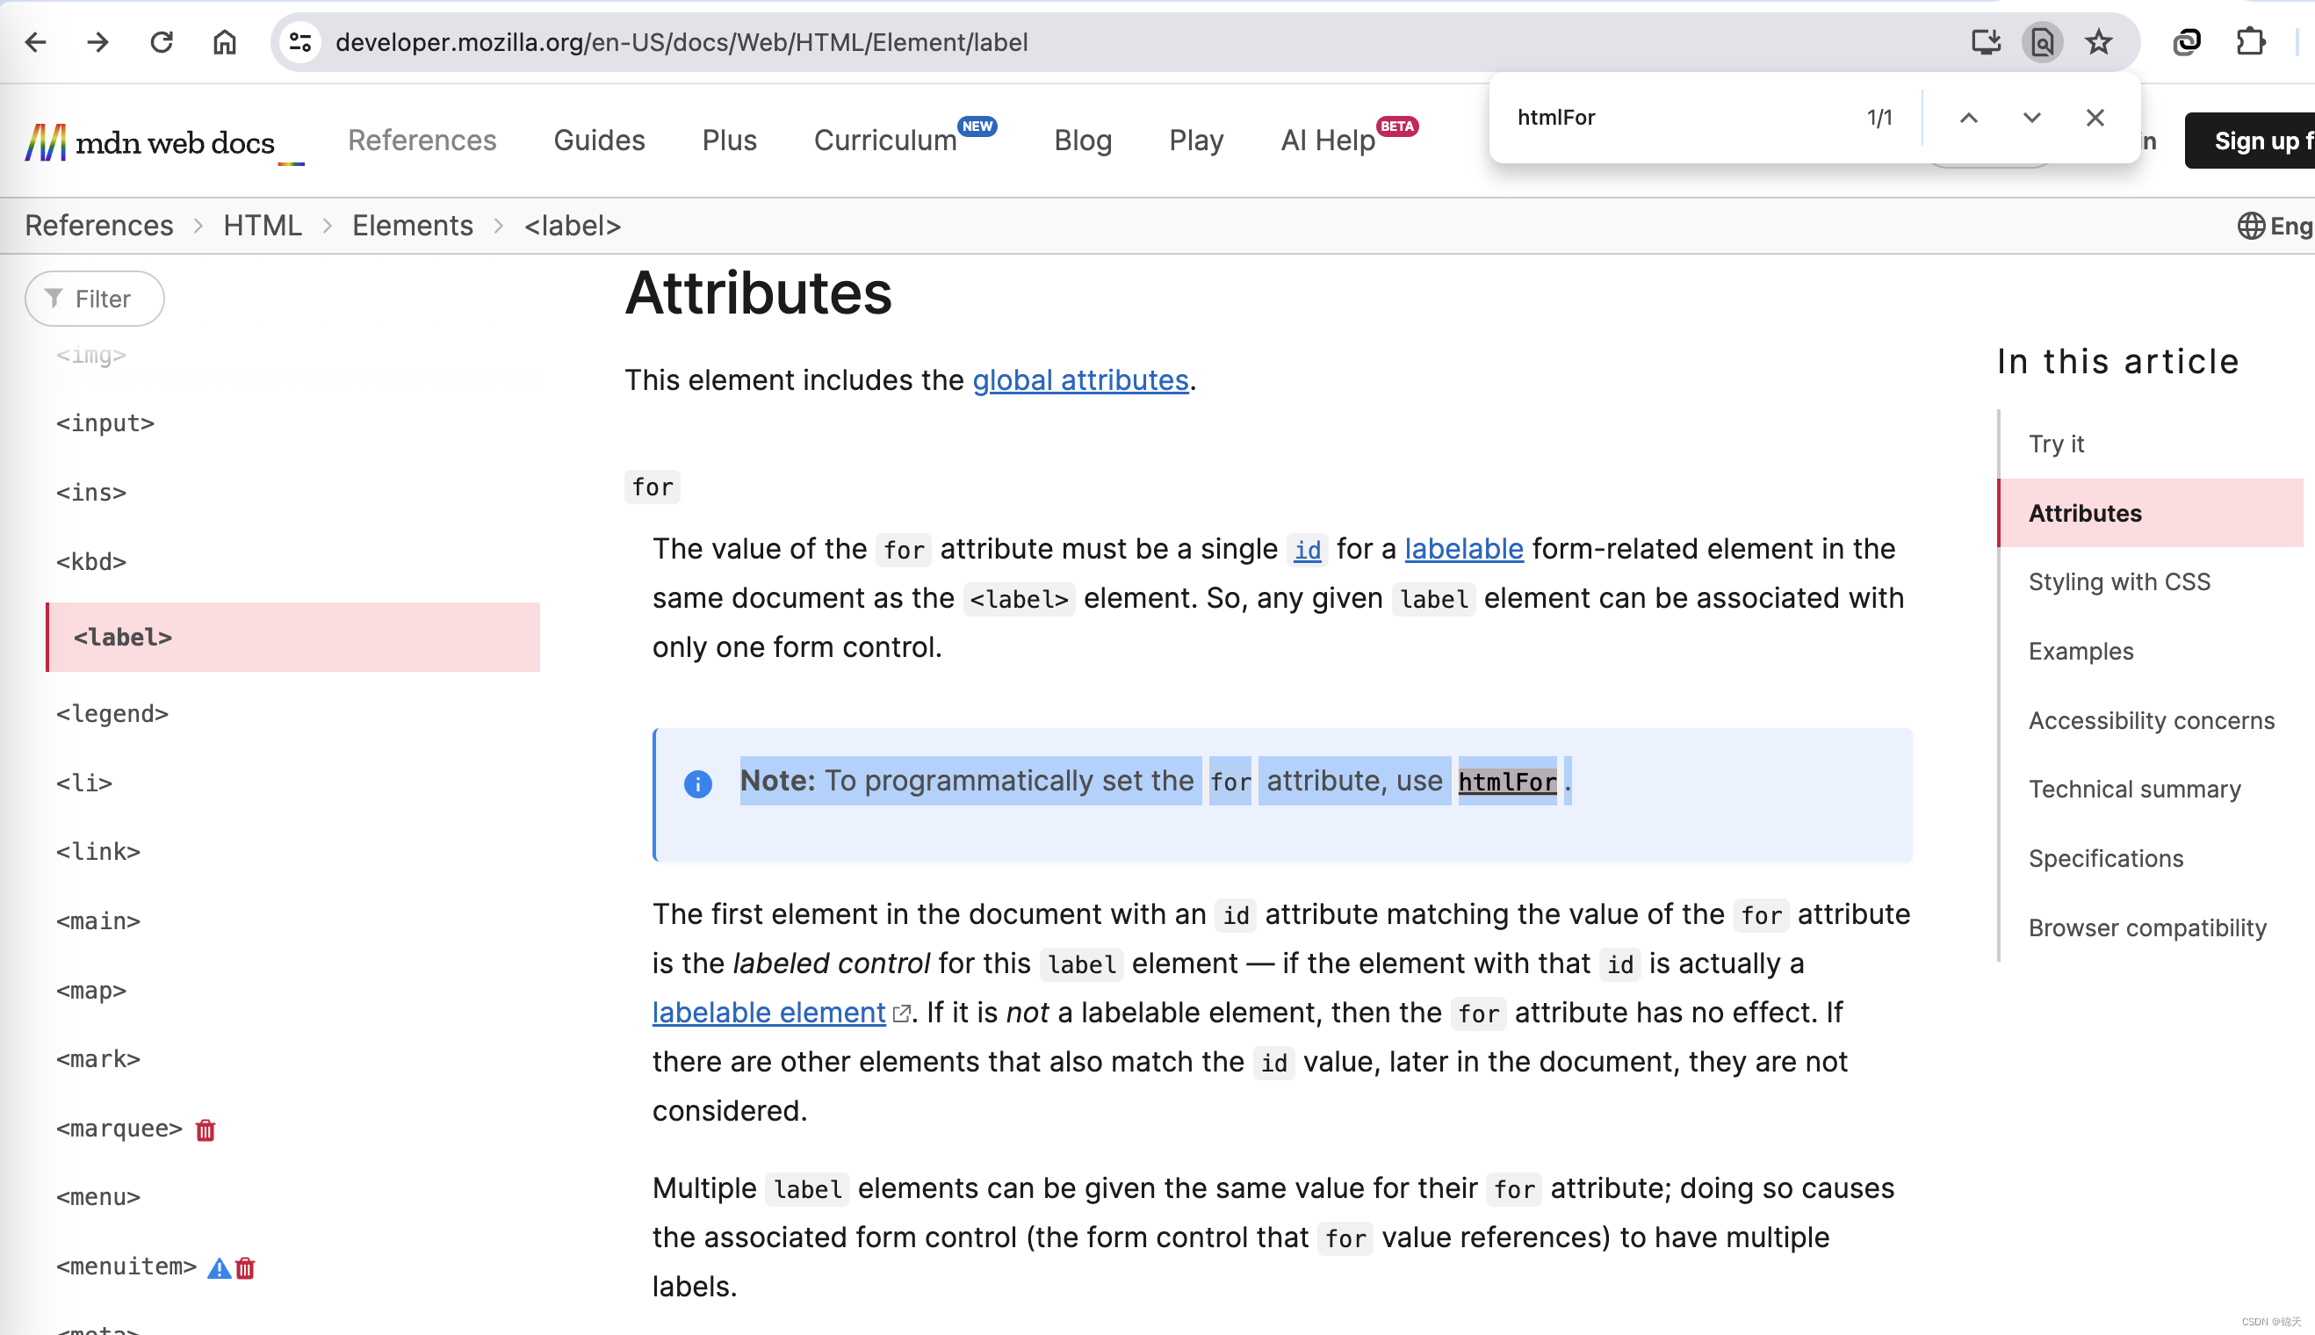Open <link> in the sidebar
Viewport: 2315px width, 1335px height.
[x=98, y=852]
